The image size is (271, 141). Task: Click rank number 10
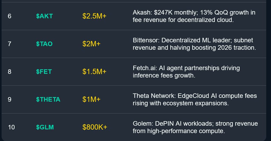pos(11,127)
